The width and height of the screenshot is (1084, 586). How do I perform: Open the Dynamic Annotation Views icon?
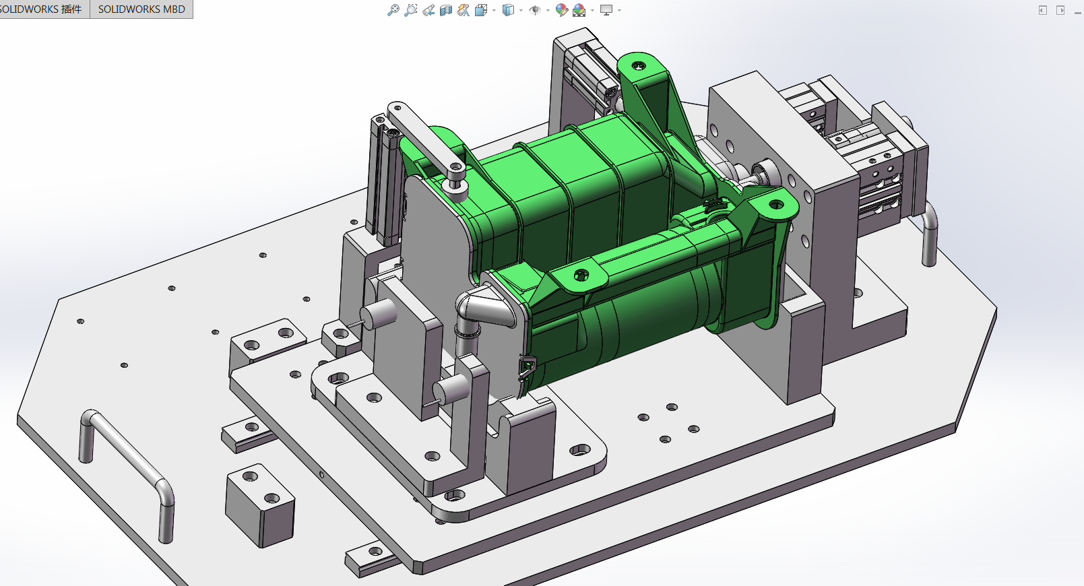464,10
